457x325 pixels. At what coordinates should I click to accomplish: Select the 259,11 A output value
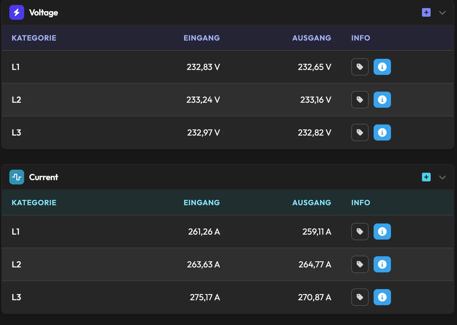317,232
